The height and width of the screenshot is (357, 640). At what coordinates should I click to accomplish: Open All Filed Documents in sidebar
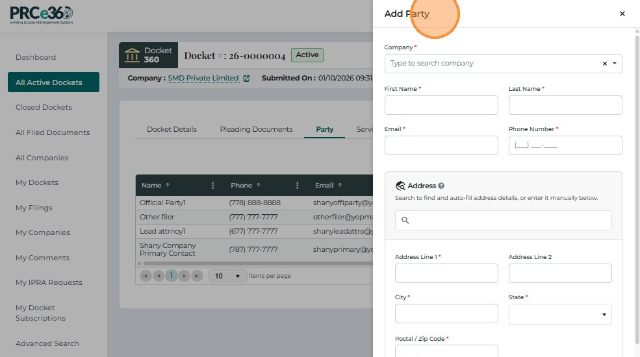point(53,132)
